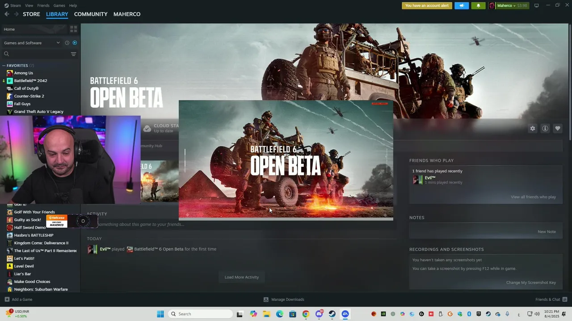The width and height of the screenshot is (572, 321).
Task: Open the green notifications bell
Action: (x=478, y=6)
